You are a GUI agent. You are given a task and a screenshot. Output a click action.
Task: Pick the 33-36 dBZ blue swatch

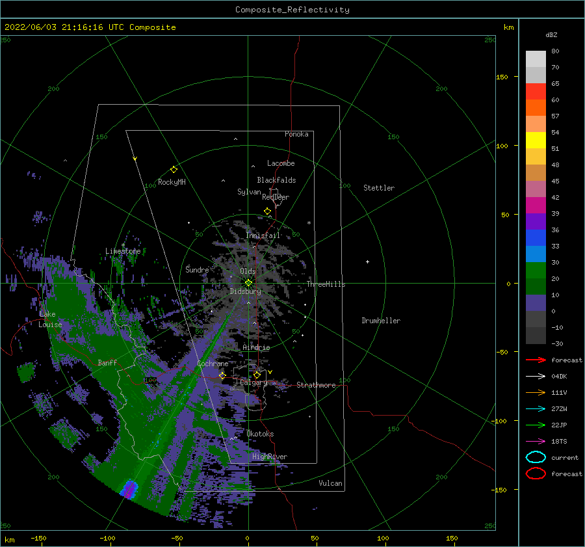(x=536, y=237)
